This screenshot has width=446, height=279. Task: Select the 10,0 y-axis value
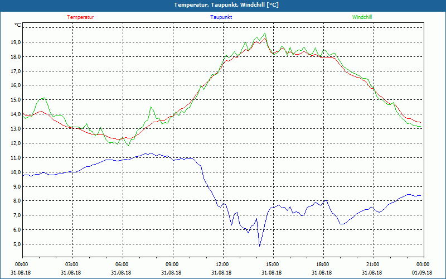pyautogui.click(x=16, y=172)
